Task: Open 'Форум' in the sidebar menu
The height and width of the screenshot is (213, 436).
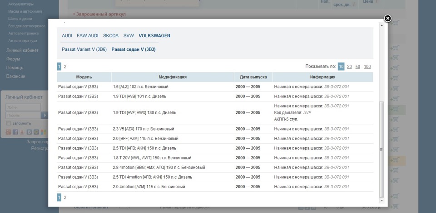Action: (13, 59)
